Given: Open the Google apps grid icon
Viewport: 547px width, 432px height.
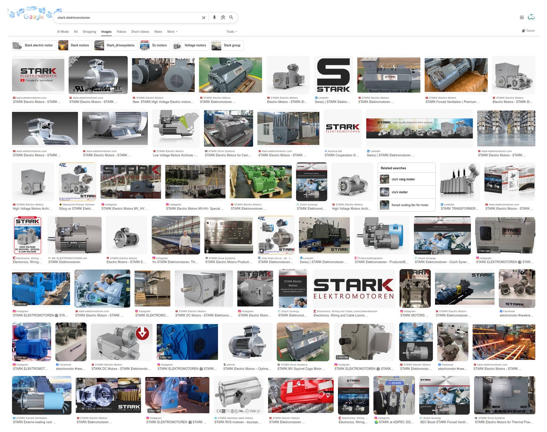Looking at the screenshot, I should (522, 17).
